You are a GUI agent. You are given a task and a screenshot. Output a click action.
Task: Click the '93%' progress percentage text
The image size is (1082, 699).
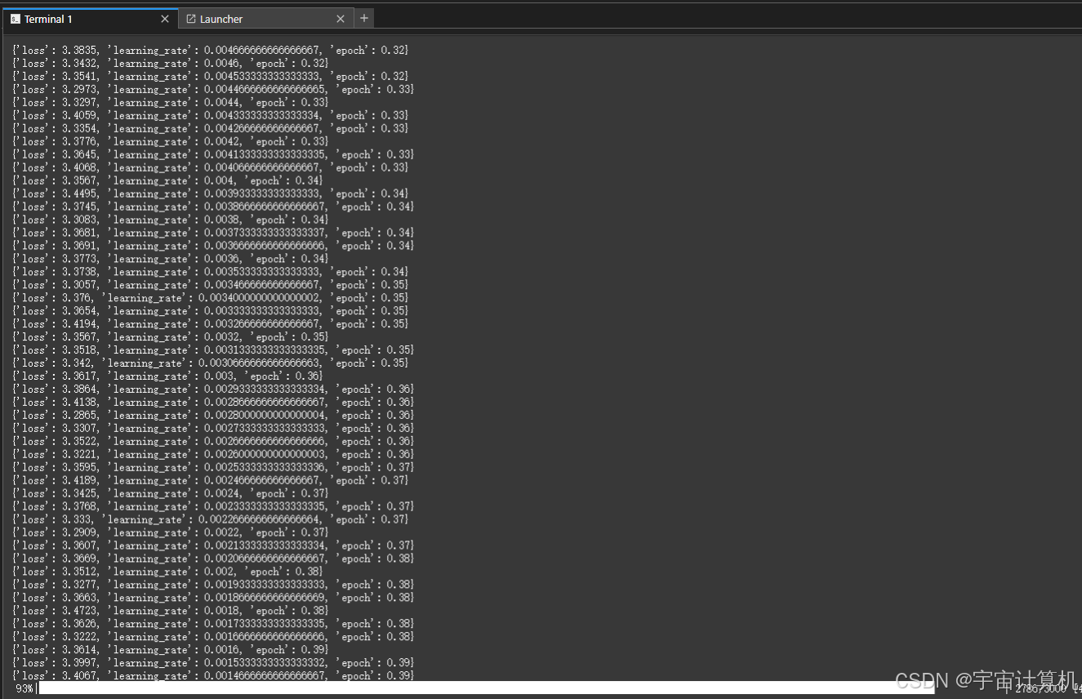[24, 688]
